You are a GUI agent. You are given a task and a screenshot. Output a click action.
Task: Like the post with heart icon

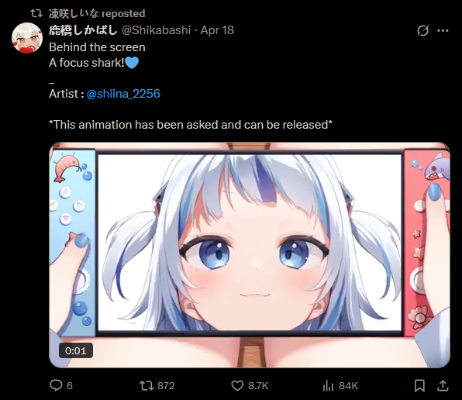coord(237,385)
